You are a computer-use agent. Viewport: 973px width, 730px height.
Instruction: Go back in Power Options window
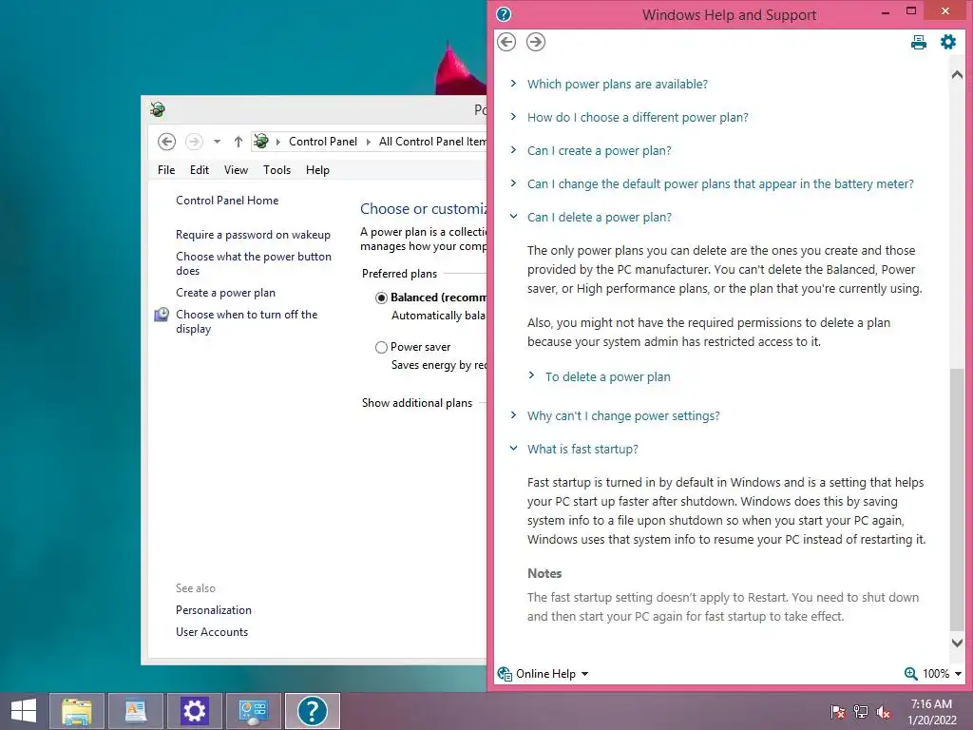click(166, 142)
